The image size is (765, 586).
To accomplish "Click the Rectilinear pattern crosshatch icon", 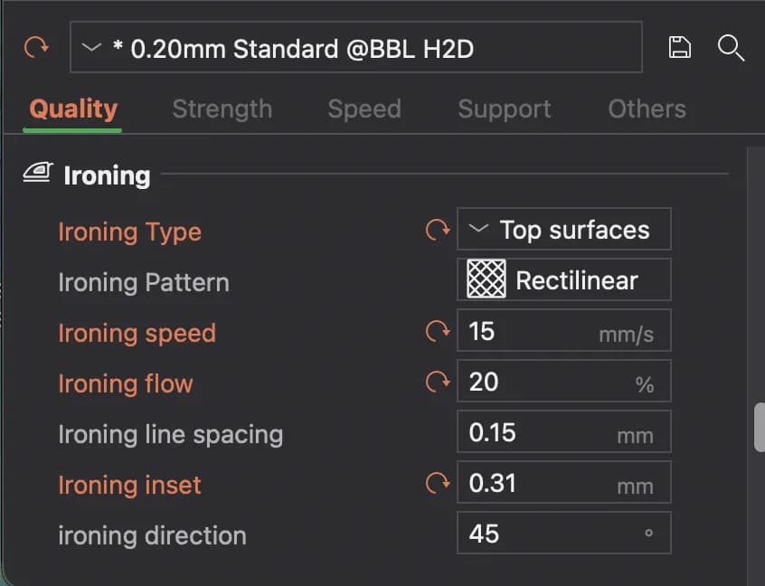I will [486, 279].
